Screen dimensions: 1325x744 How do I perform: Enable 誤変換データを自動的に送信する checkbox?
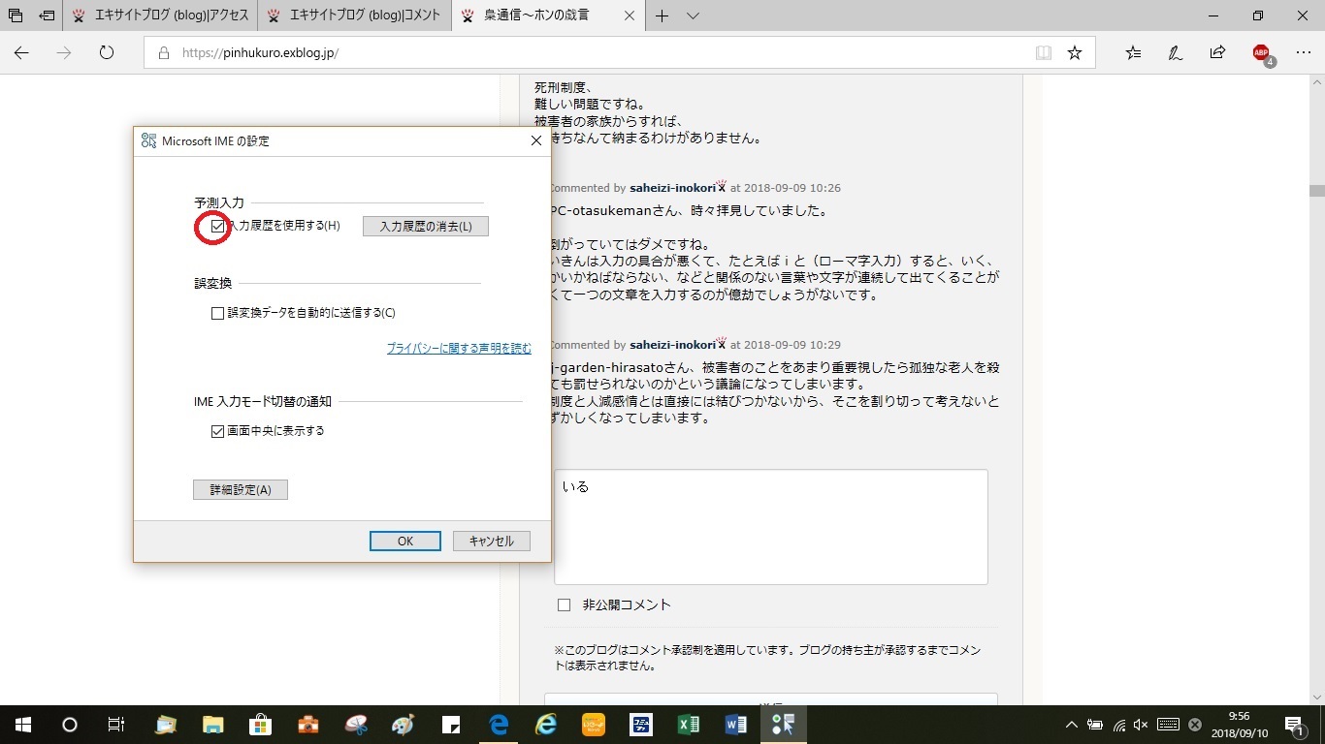(217, 313)
